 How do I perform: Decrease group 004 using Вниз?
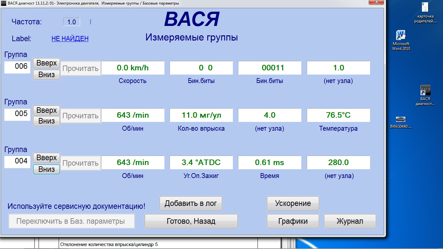coord(46,169)
